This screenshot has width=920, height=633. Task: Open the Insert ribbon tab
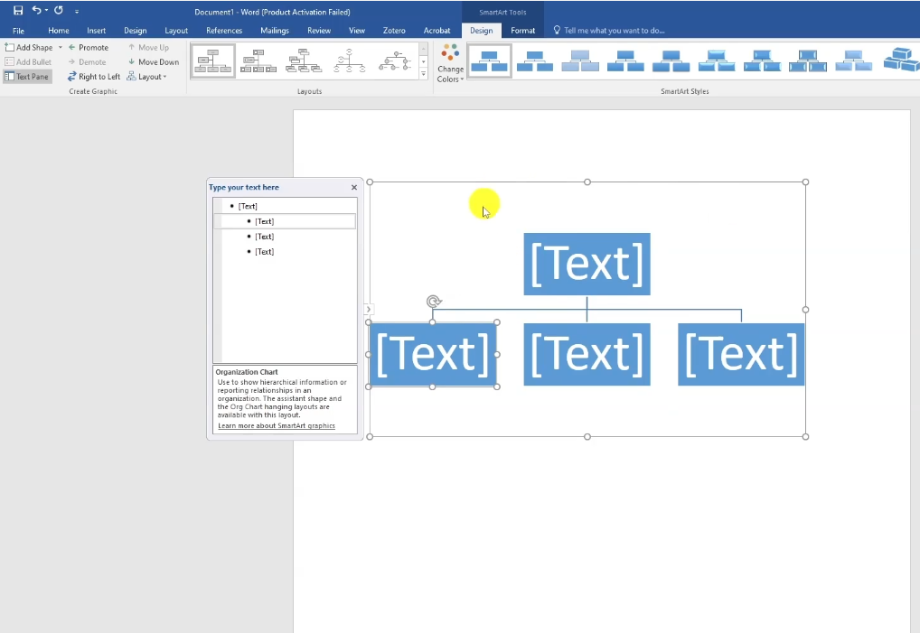pyautogui.click(x=96, y=31)
